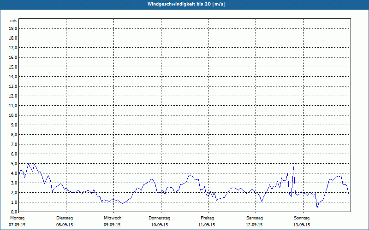Click the 7,0 y-axis label
The width and height of the screenshot is (369, 230).
click(x=14, y=144)
